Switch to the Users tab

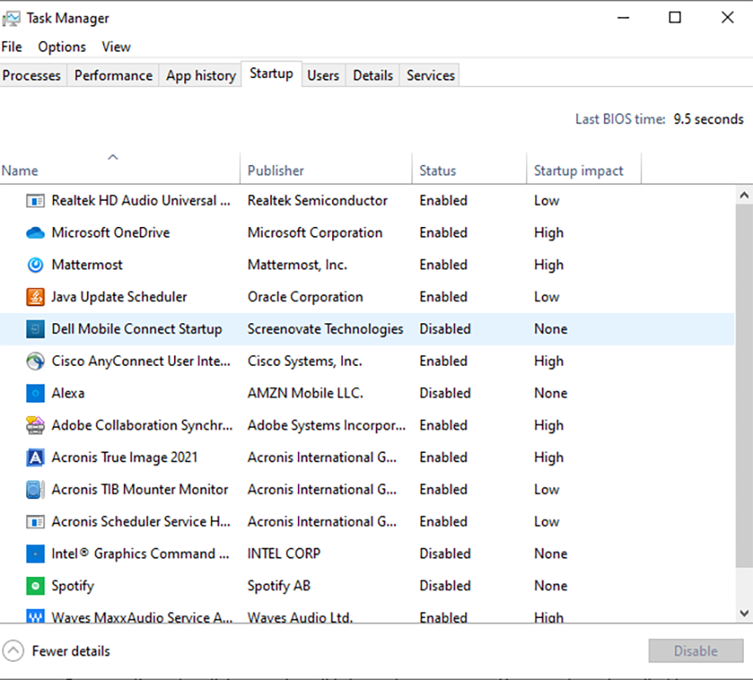[323, 75]
